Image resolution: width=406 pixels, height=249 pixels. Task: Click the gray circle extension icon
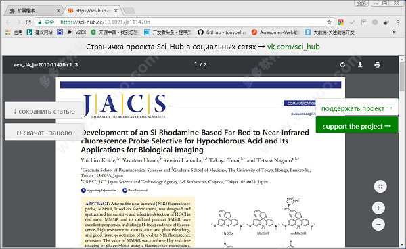(375, 22)
